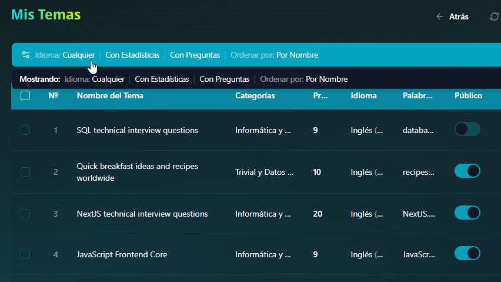501x282 pixels.
Task: Open the Idioma: Cualquier filter
Action: 65,55
